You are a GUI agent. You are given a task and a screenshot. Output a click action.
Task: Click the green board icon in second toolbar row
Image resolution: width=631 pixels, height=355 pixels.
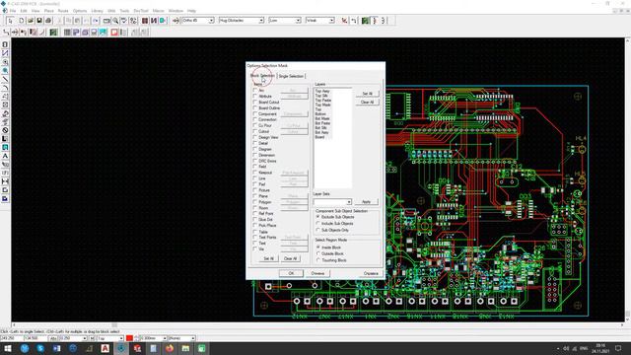(x=53, y=33)
